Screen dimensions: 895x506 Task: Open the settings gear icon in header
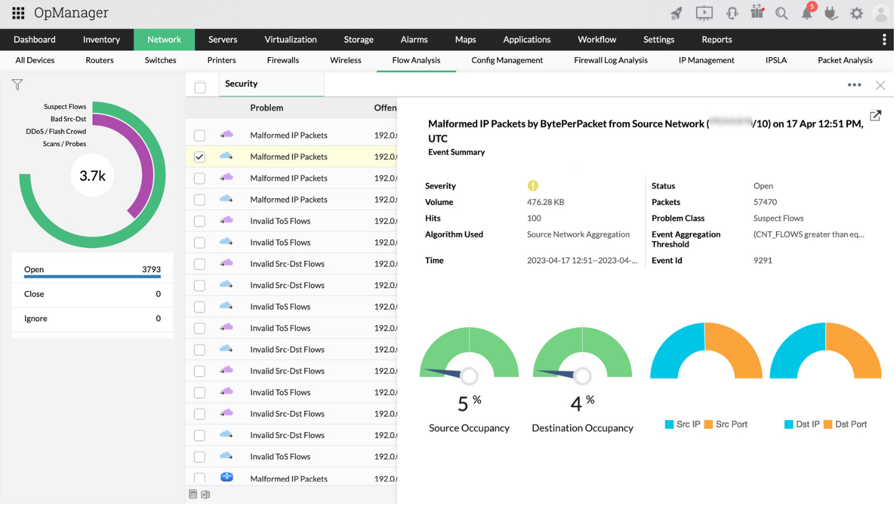coord(856,13)
